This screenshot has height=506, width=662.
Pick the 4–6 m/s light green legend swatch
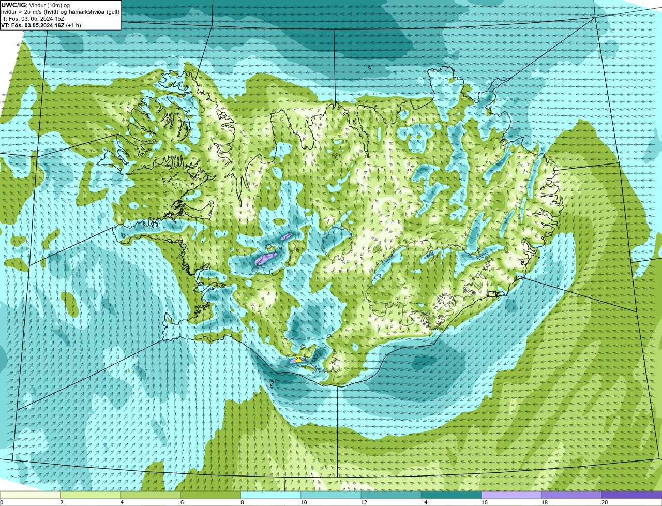pos(151,495)
